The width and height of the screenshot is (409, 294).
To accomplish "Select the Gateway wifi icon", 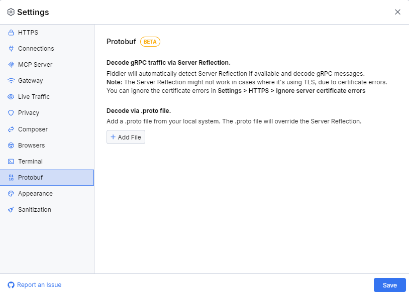I will point(11,80).
